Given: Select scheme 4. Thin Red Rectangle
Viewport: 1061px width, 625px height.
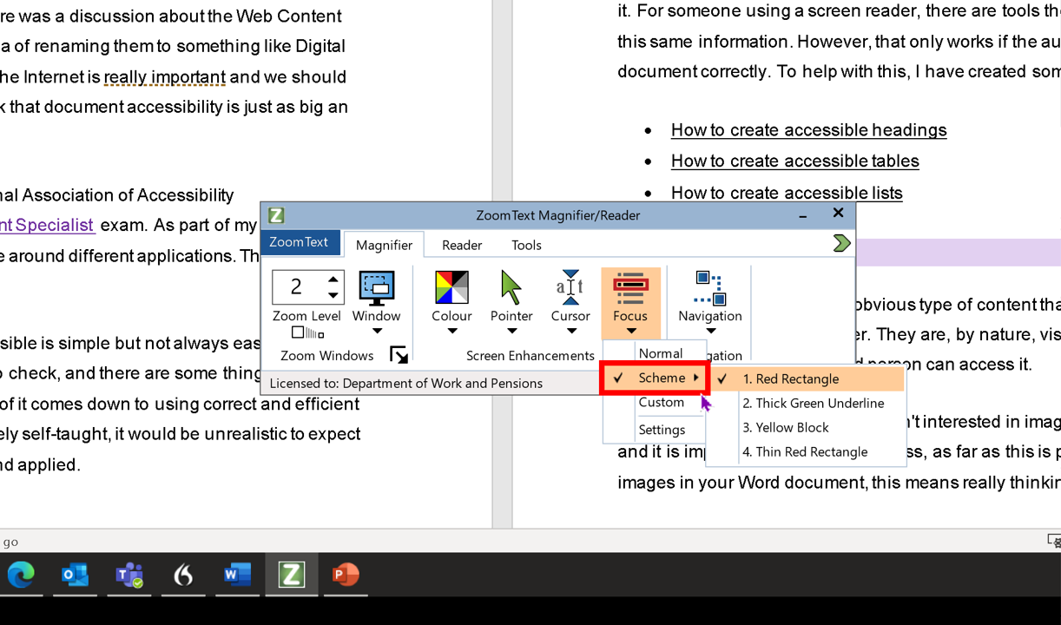Looking at the screenshot, I should coord(807,451).
